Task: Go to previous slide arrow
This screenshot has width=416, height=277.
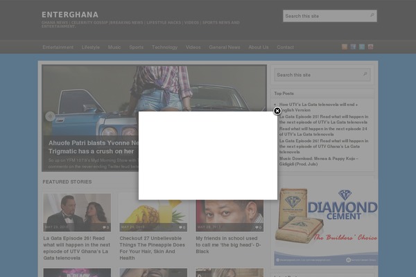Action: point(50,116)
